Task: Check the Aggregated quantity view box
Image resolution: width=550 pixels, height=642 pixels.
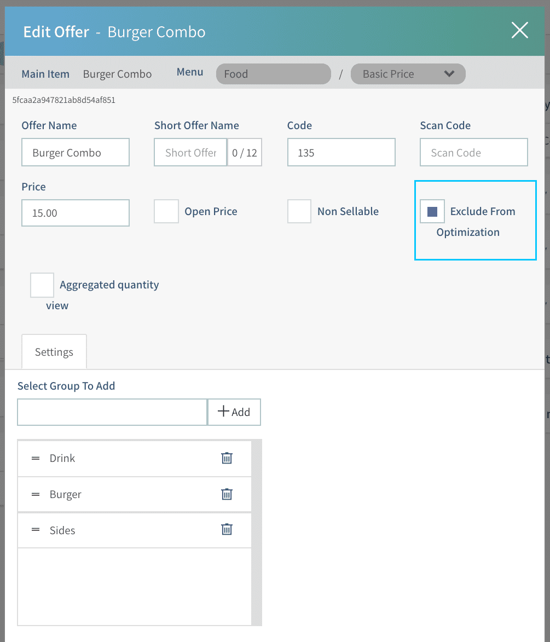Action: click(x=42, y=285)
